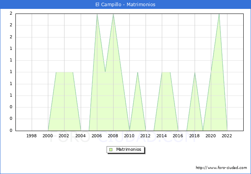Select the 2020 x-axis label
This screenshot has height=174, width=251.
[x=211, y=136]
